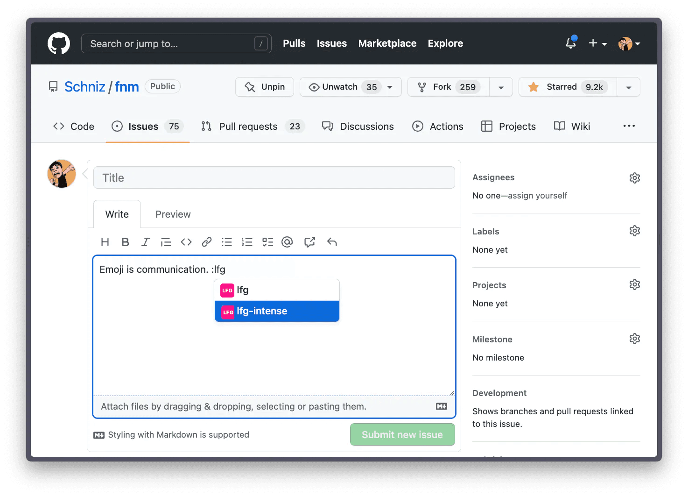Click the mention (@) icon

[x=287, y=242]
